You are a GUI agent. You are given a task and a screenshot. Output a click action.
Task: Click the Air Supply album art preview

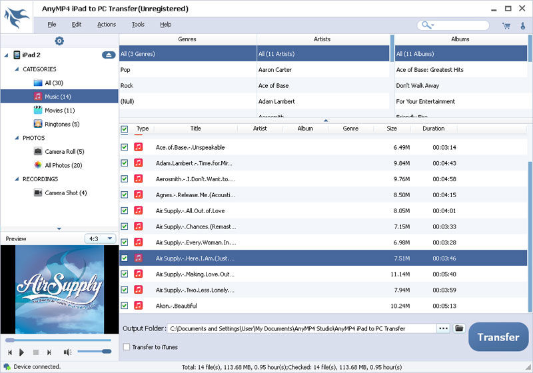pos(59,290)
